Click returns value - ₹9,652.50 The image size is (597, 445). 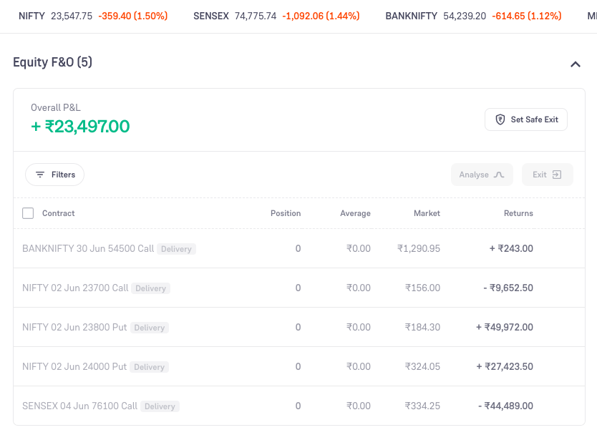pos(508,288)
